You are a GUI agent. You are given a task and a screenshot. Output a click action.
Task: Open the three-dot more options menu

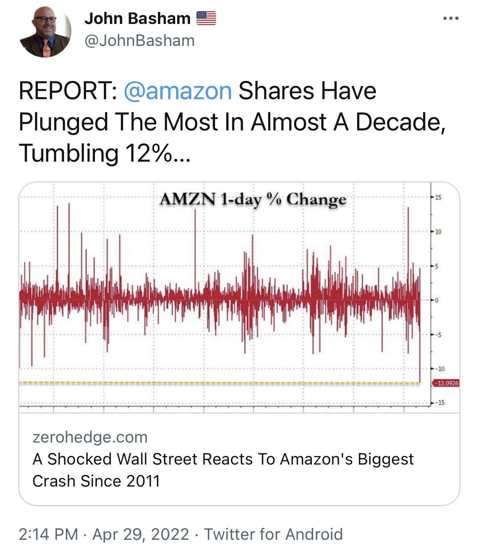coord(450,18)
